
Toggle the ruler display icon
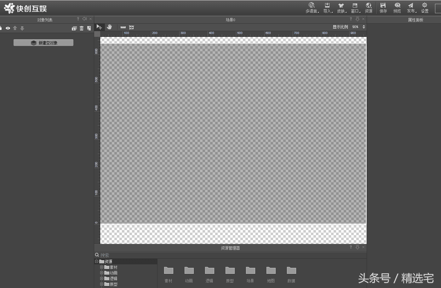point(123,27)
